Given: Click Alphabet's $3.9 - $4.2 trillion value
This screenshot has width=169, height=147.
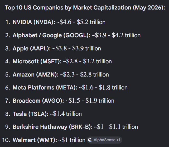Looking at the screenshot, I should coord(116,35).
